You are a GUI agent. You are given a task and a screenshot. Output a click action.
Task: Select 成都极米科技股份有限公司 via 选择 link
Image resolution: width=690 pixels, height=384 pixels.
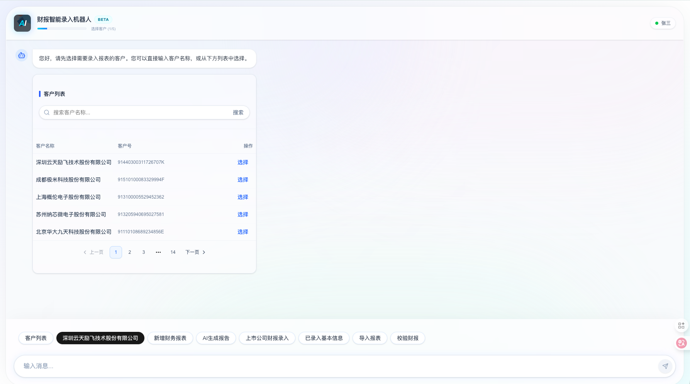point(242,180)
